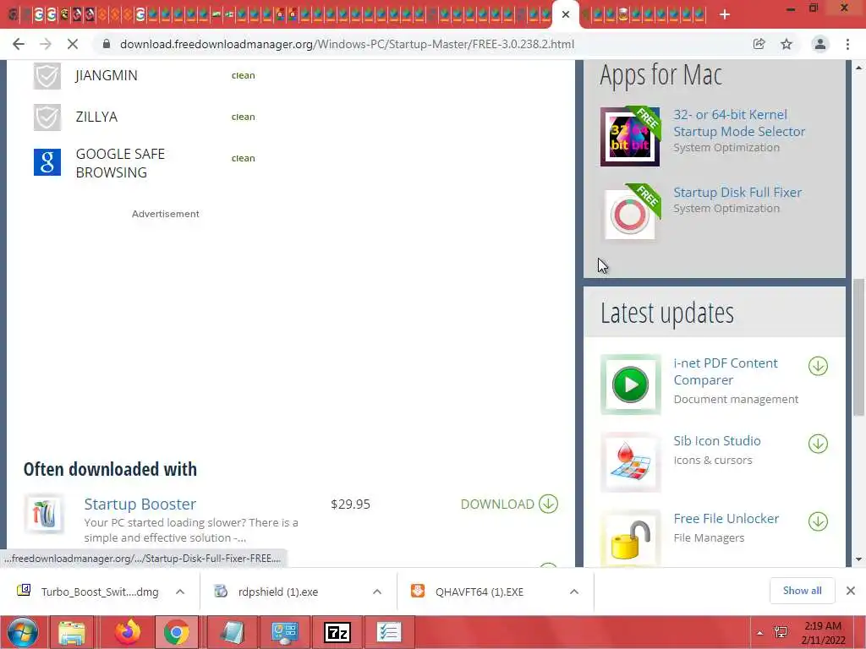Switch to Chrome in the taskbar
Screen dimensions: 866x649
(176, 632)
